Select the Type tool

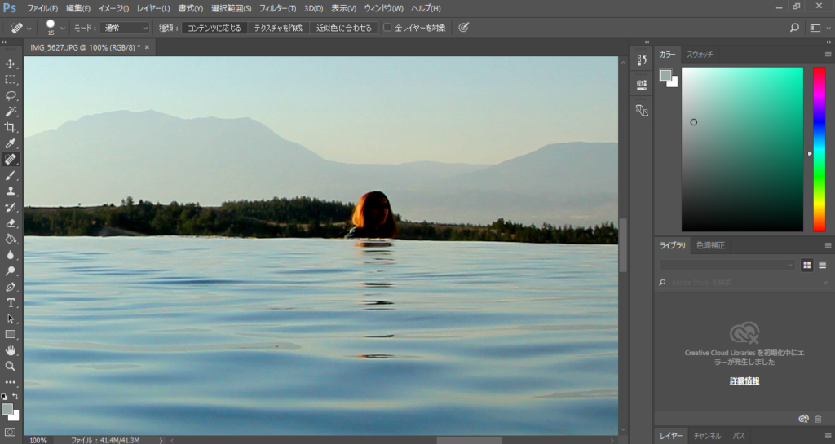[11, 302]
